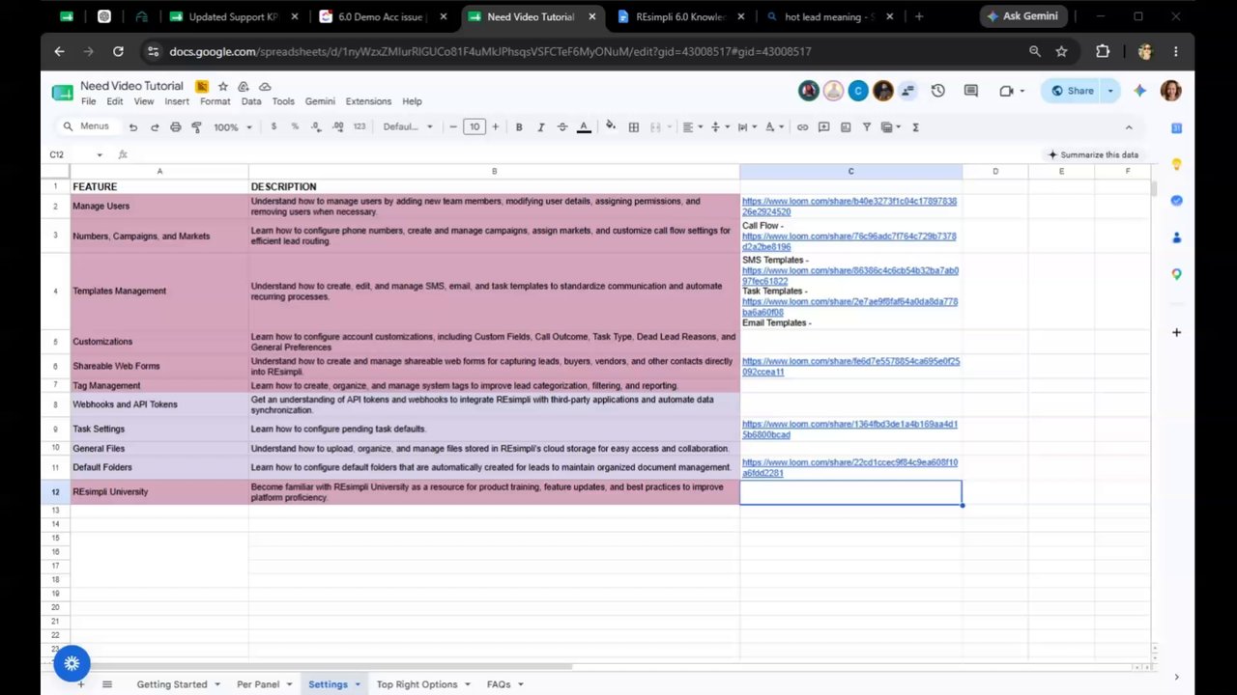This screenshot has width=1237, height=695.
Task: Click the print icon
Action: pyautogui.click(x=175, y=127)
